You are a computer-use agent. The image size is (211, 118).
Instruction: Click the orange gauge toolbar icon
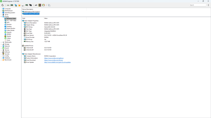pos(43,5)
